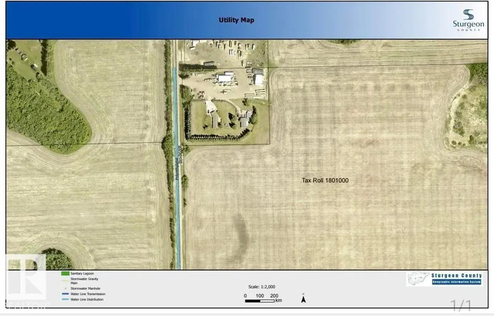Viewport: 494px width, 316px height.
Task: Click the Utility Map title text
Action: point(236,20)
